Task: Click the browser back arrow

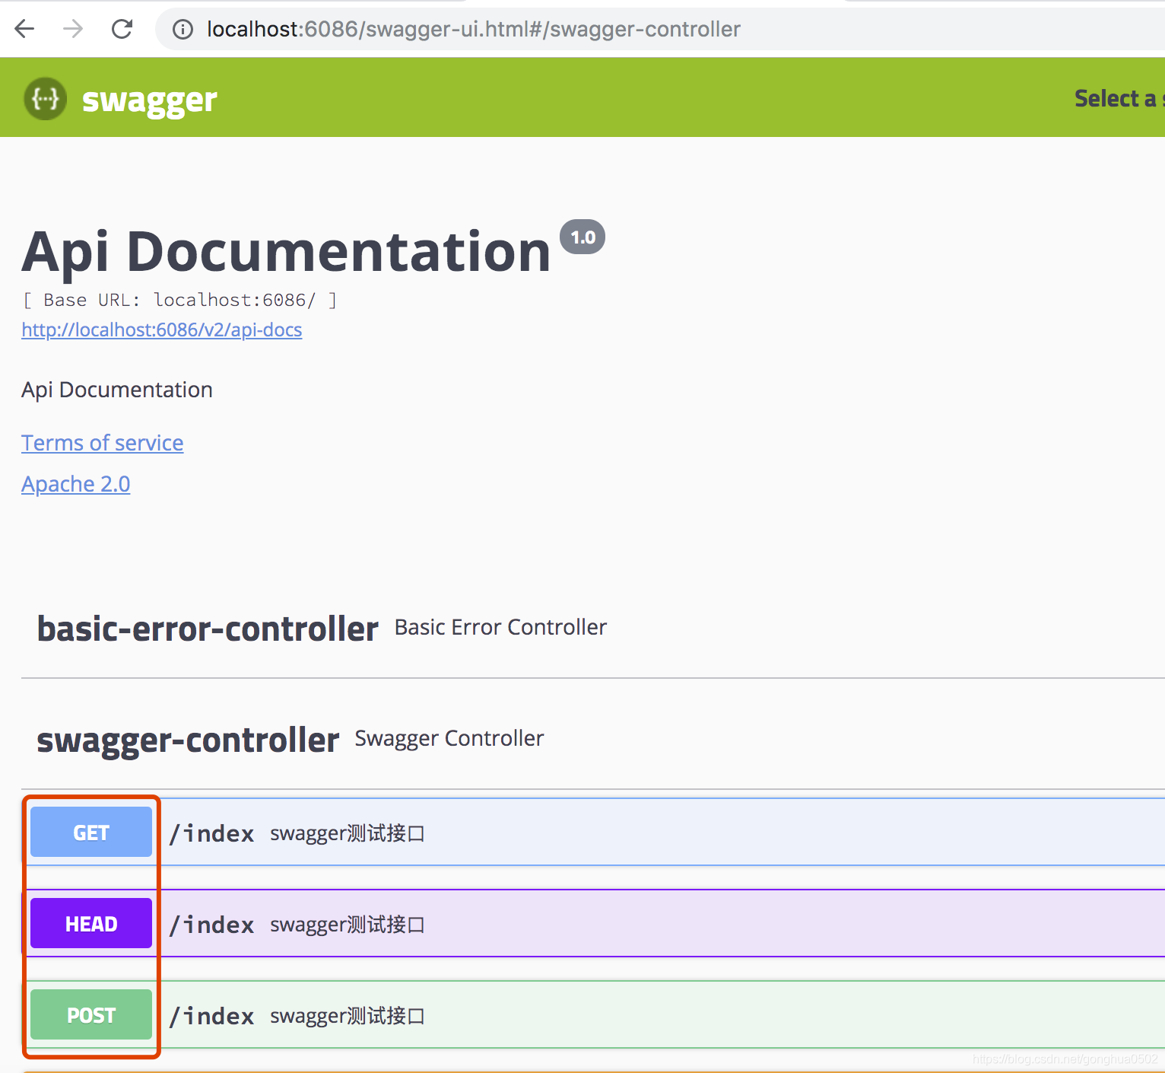Action: [x=24, y=29]
